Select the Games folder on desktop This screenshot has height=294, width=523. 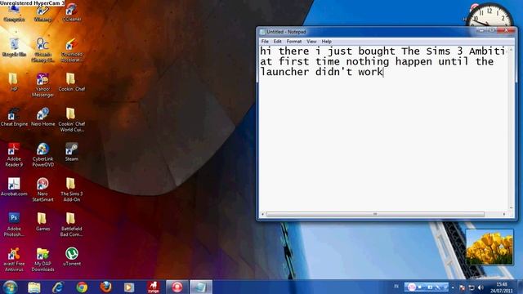(42, 221)
